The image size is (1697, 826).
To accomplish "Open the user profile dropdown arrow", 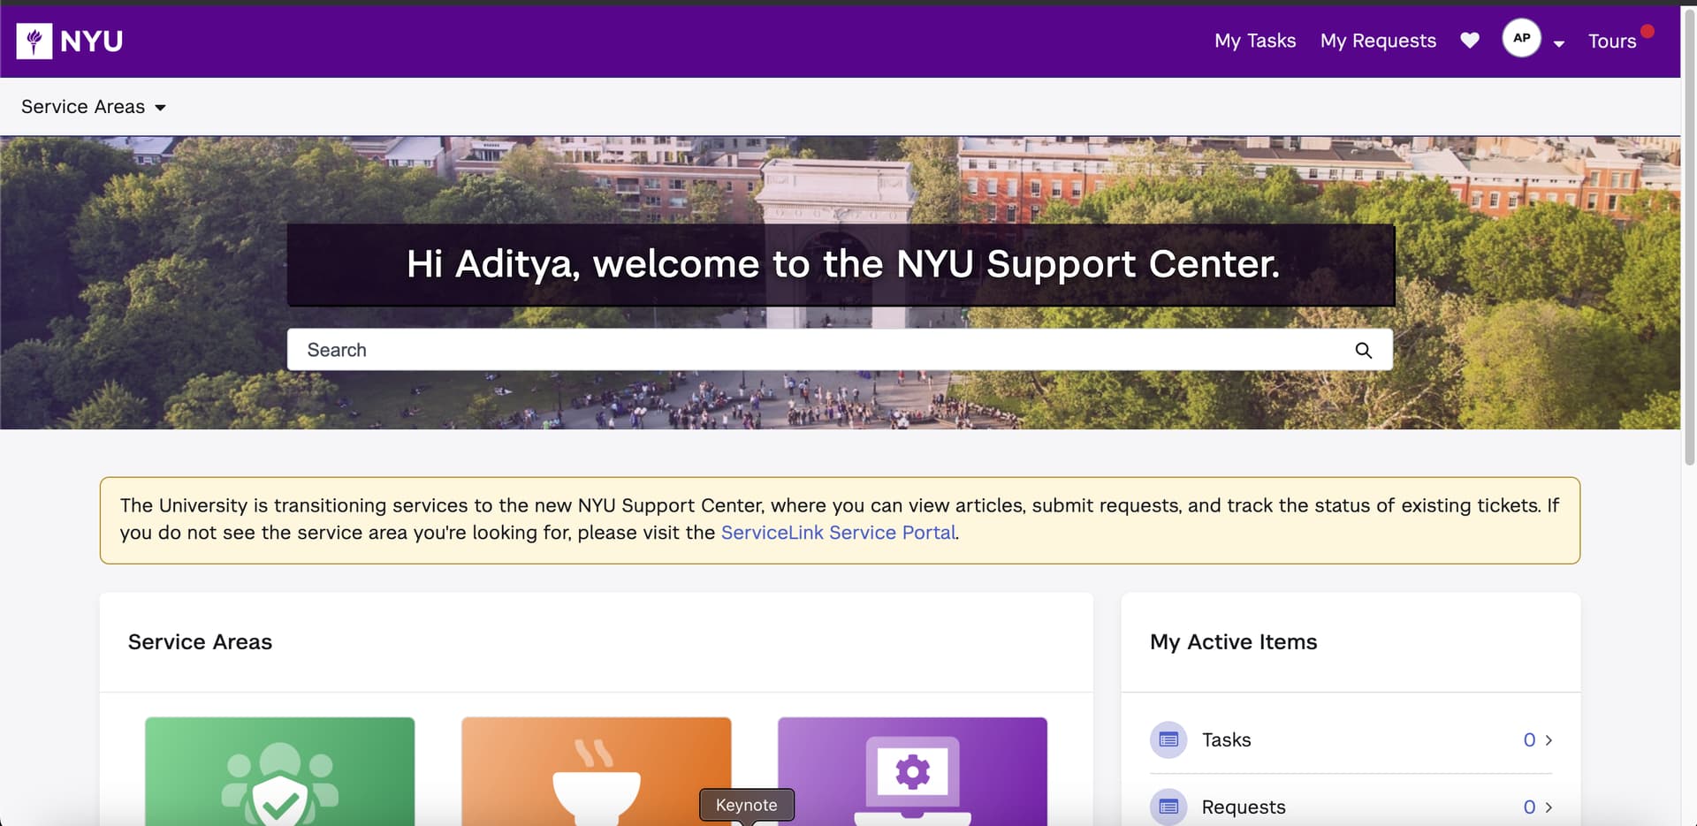I will [1558, 43].
